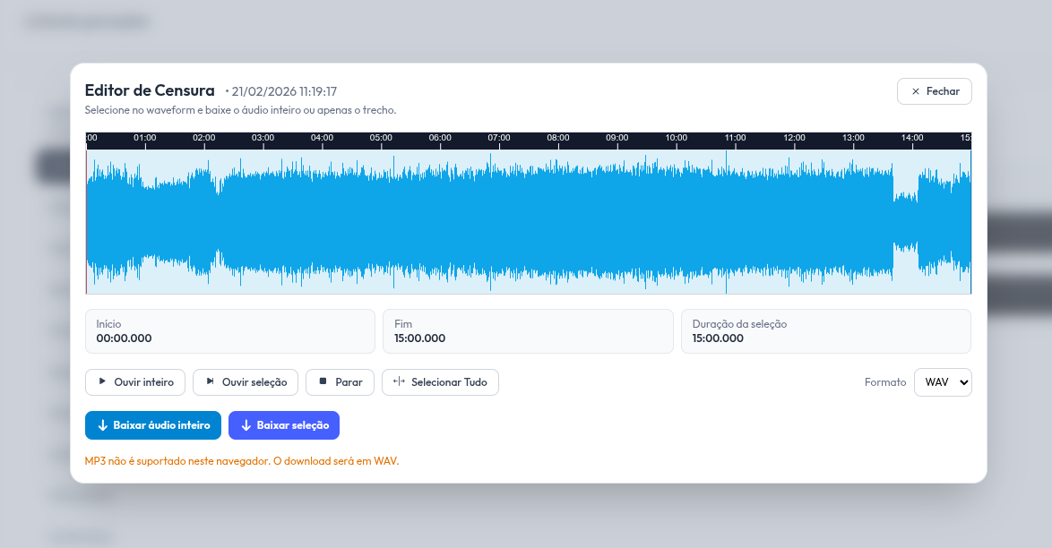Jump to the 01:00 timeline marker
Viewport: 1052px width, 548px height.
click(x=145, y=138)
